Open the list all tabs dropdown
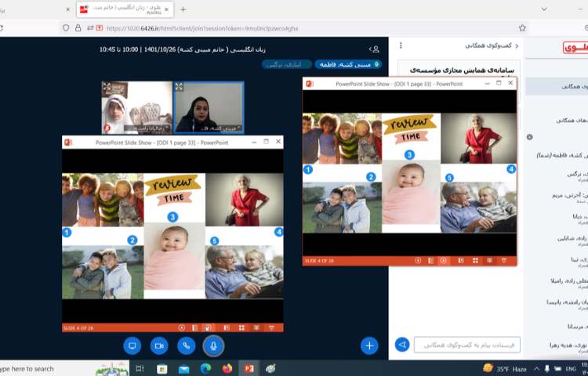The width and height of the screenshot is (588, 376). coord(544,9)
